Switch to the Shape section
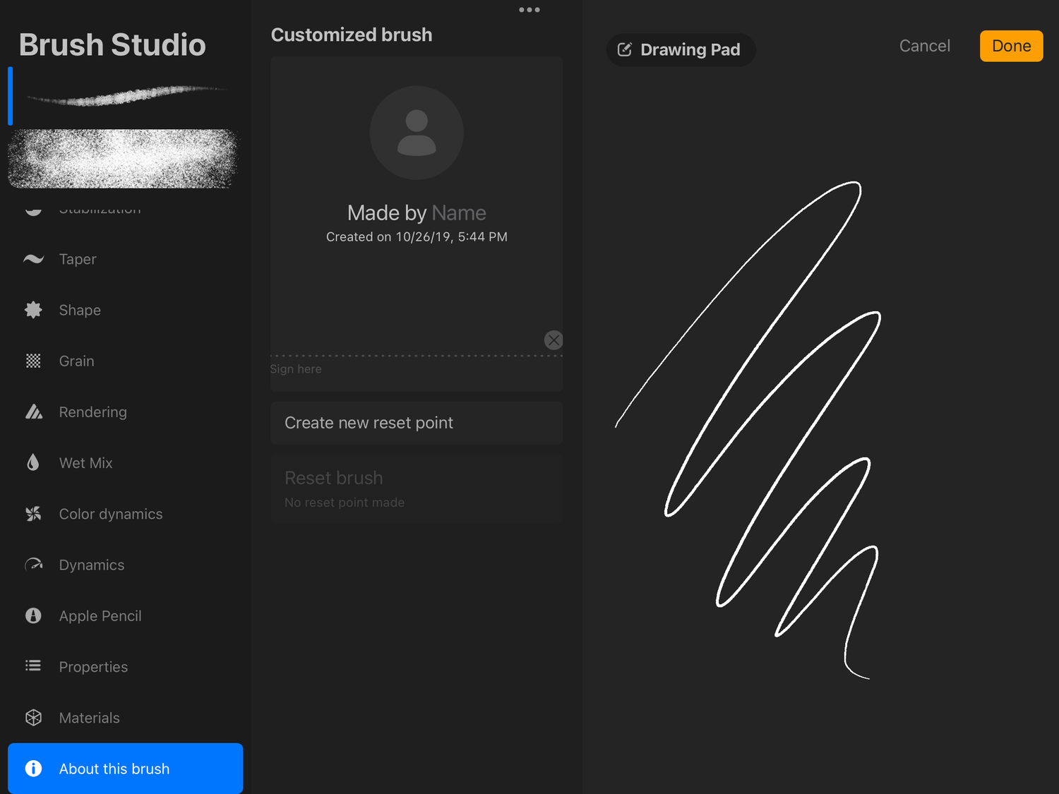The image size is (1059, 794). (x=125, y=310)
